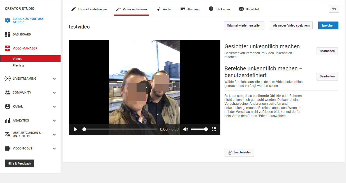Click the CC subtitles icon

241,9
